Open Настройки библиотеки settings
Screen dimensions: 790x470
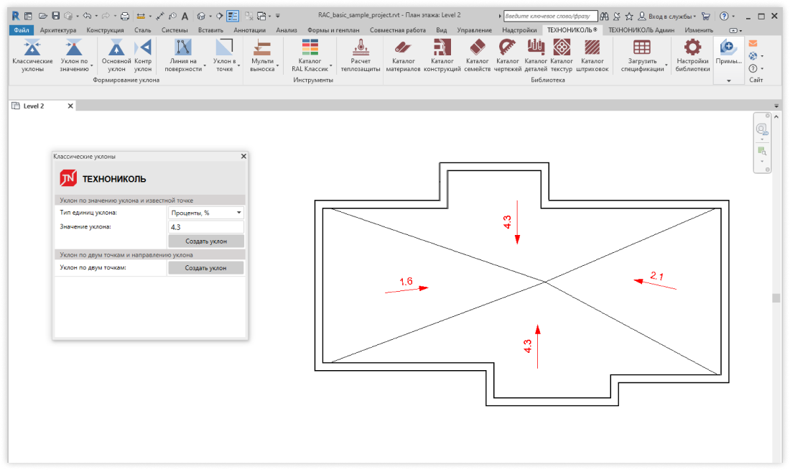(x=692, y=55)
